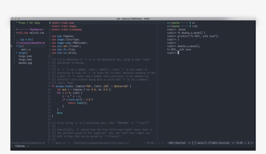Viewport: 266px width, 154px height.
Task: Click the '$ rust' terminal prompt line
Action: (182, 26)
